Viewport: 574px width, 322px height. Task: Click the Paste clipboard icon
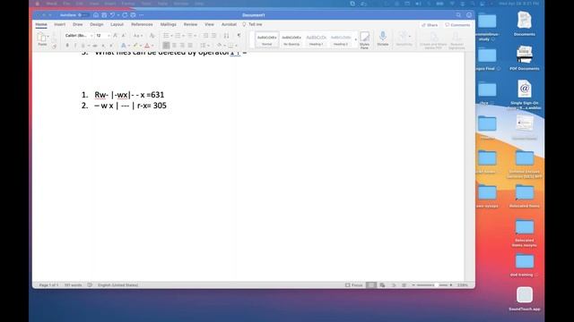tap(42, 37)
